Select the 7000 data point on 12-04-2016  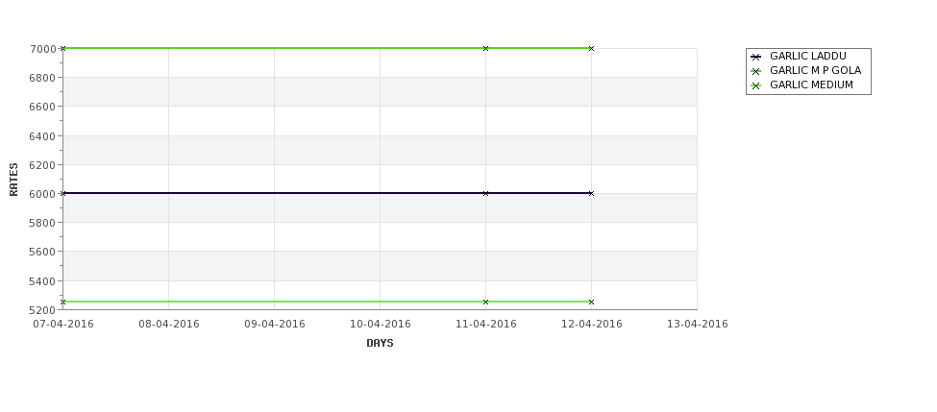tap(591, 48)
